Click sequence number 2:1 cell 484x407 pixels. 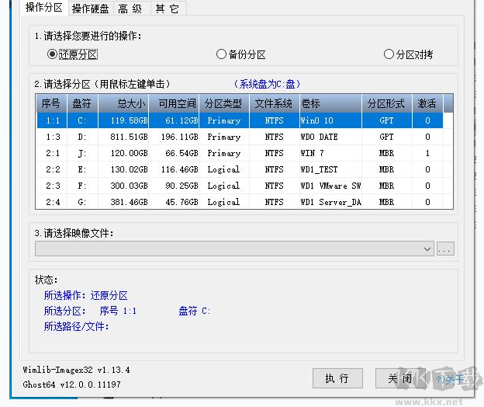click(53, 153)
